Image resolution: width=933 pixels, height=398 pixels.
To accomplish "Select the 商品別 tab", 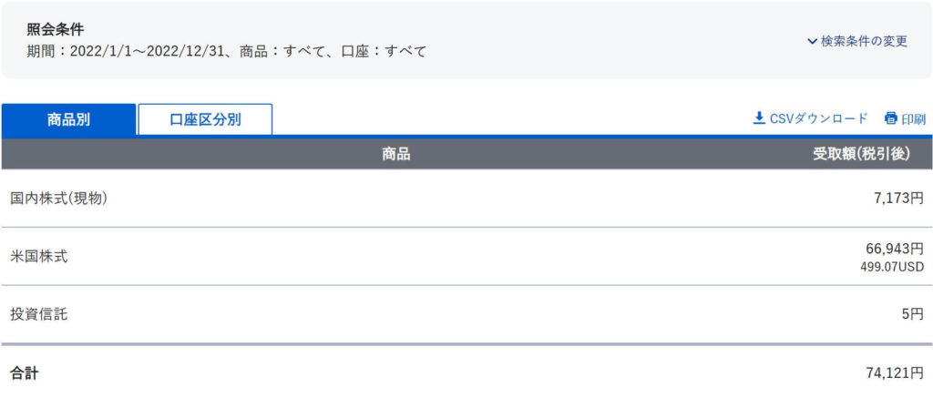I will tap(68, 119).
